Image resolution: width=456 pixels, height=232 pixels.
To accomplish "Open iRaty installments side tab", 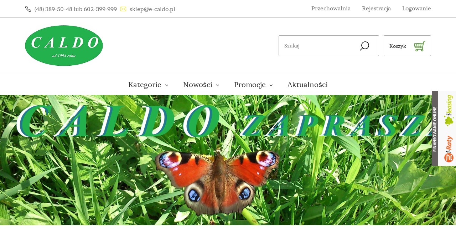I will point(449,149).
